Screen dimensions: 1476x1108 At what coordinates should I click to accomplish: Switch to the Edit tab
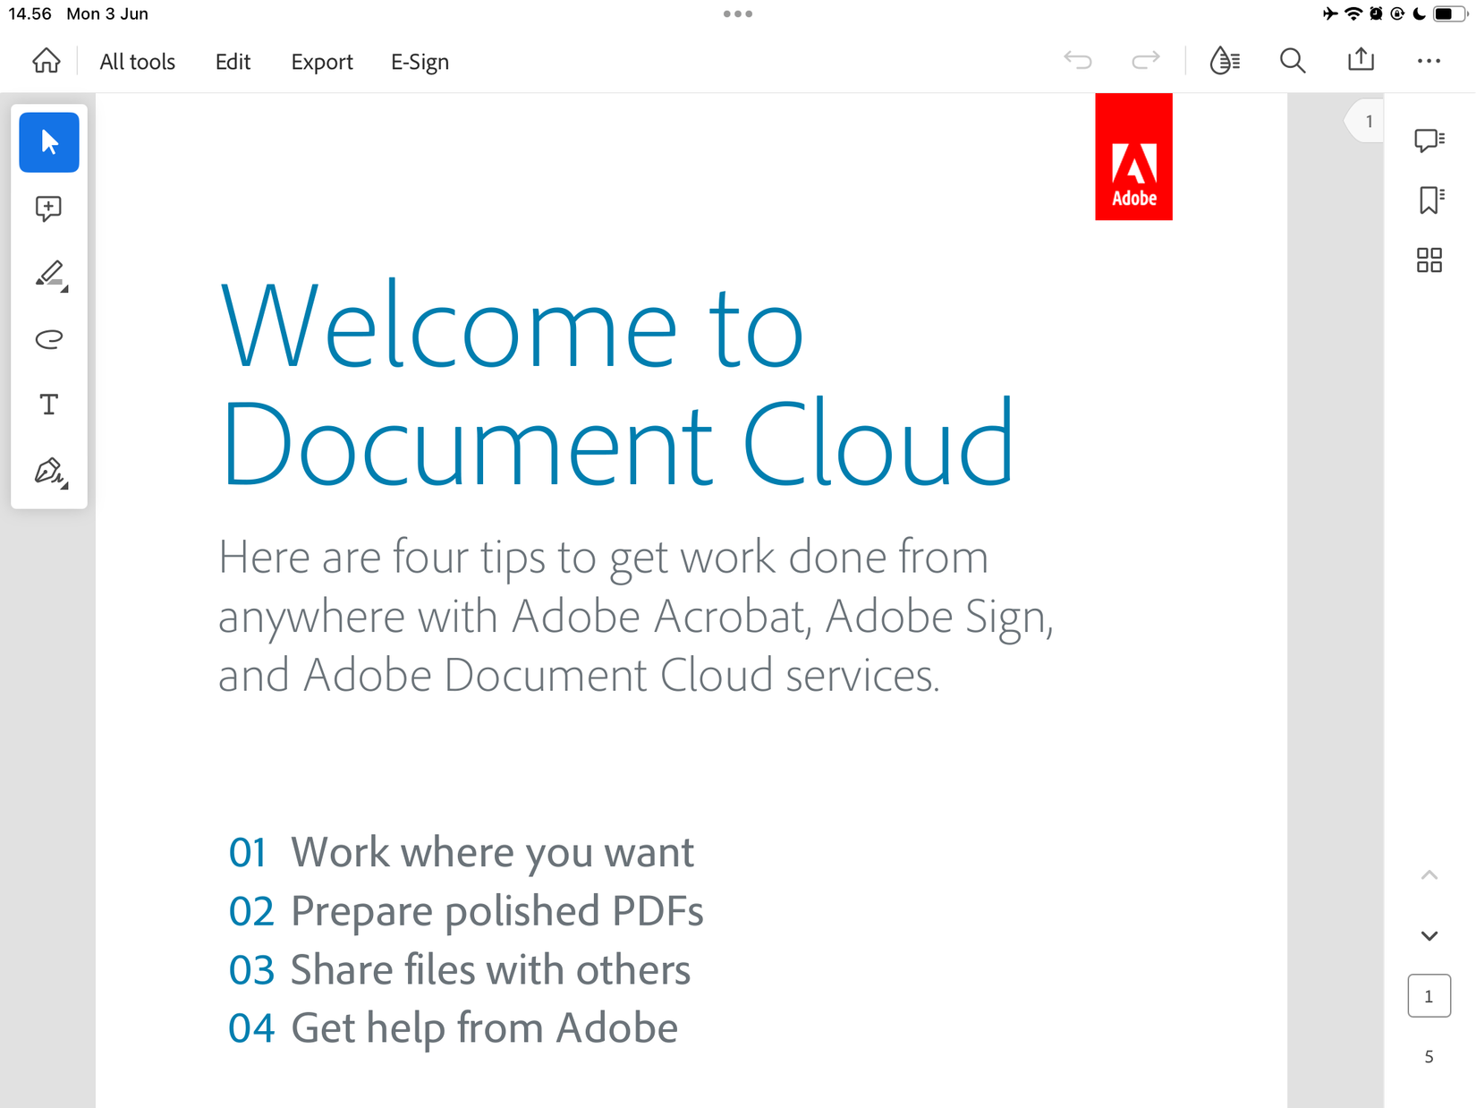point(233,61)
